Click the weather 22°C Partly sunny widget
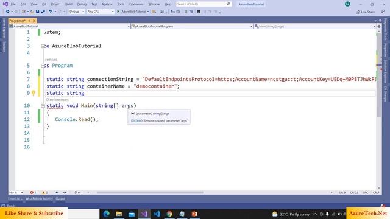The height and width of the screenshot is (219, 390). tap(291, 214)
